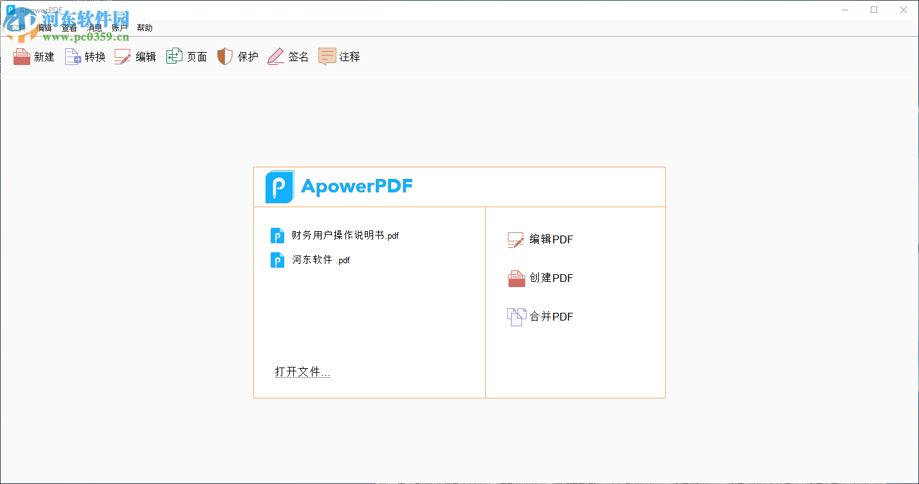Click the 签名 (Sign) pen icon
This screenshot has width=919, height=484.
click(x=275, y=56)
